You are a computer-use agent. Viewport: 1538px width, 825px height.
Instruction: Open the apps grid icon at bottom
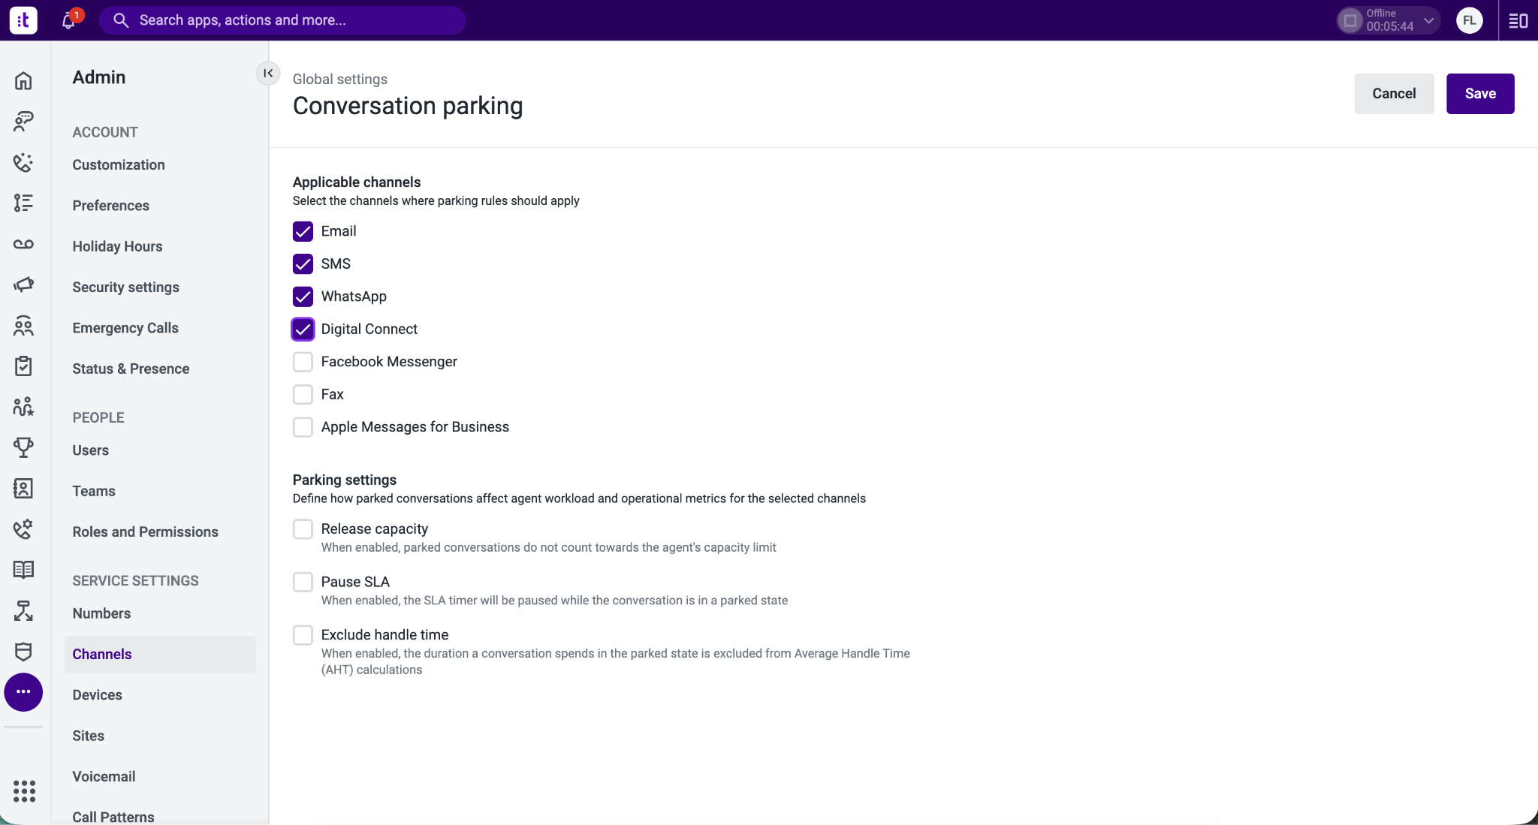tap(24, 790)
